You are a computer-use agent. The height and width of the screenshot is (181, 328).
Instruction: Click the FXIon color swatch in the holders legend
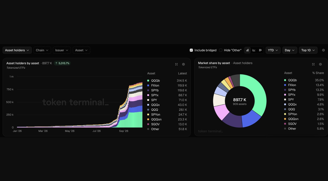(x=148, y=86)
